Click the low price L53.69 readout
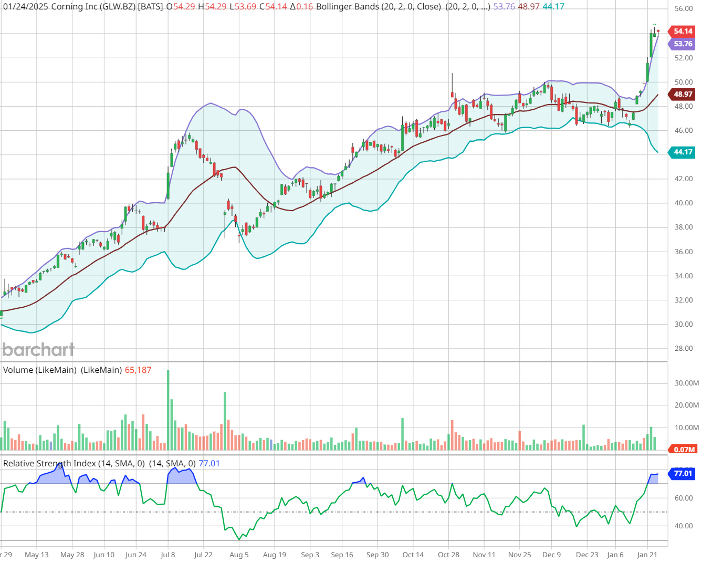The width and height of the screenshot is (702, 563). pyautogui.click(x=243, y=7)
